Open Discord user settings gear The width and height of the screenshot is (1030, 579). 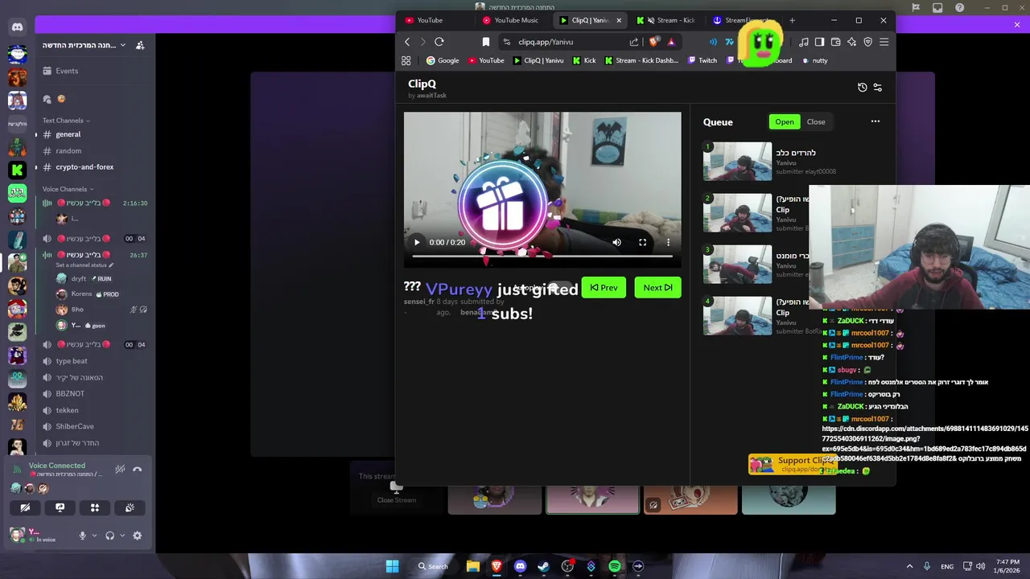pyautogui.click(x=137, y=536)
